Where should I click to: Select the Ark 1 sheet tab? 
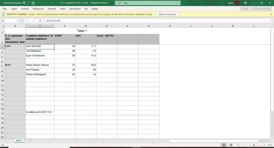(x=19, y=140)
